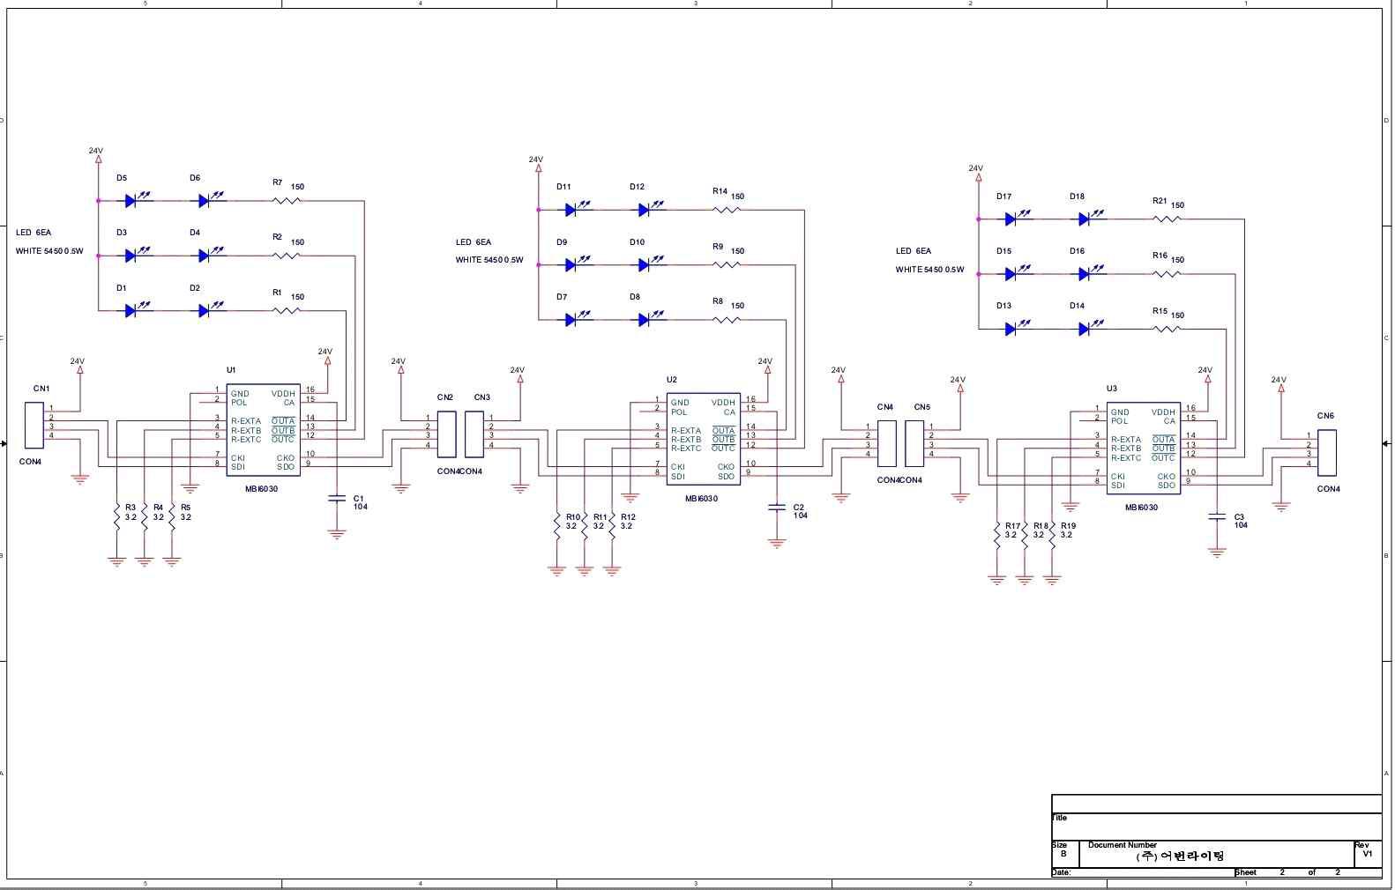Select the U2 MBI6030 chip body
Screen dimensions: 1395x890
point(703,439)
